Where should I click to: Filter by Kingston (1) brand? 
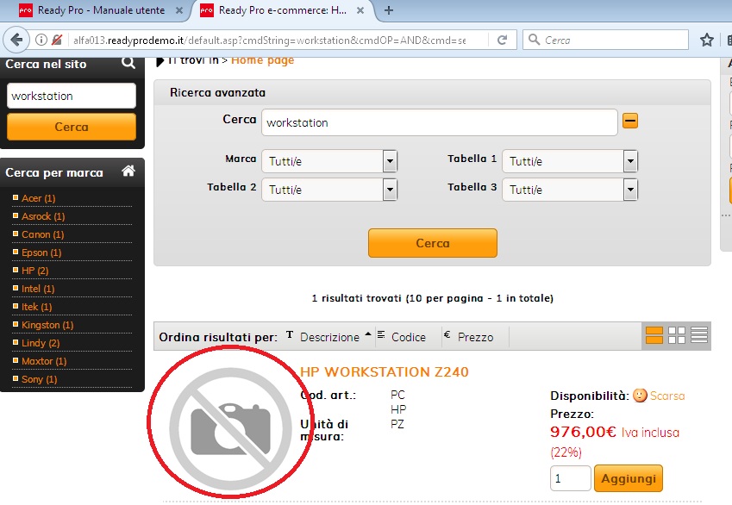(47, 325)
